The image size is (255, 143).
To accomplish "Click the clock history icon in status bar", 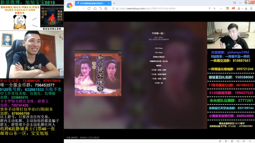I will click(226, 141).
